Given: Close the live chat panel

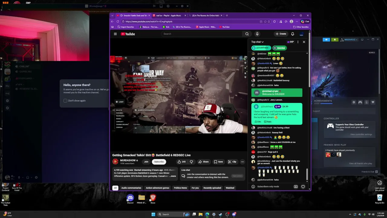Looking at the screenshot, I should click(304, 42).
